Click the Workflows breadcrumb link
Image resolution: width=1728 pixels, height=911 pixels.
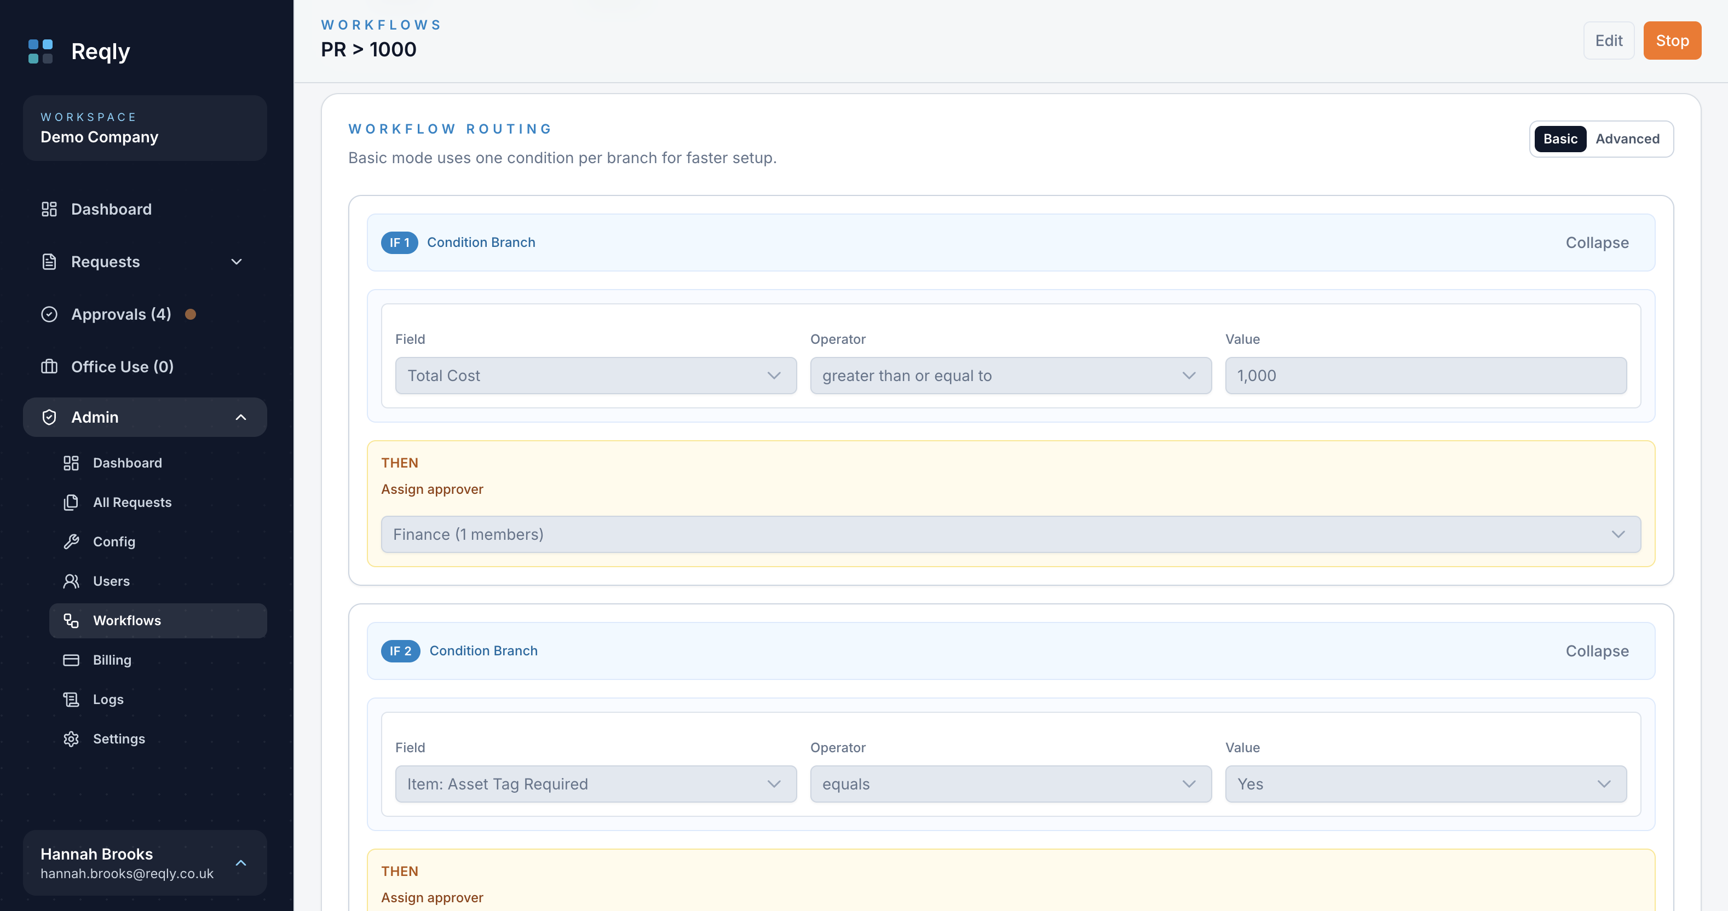[381, 25]
